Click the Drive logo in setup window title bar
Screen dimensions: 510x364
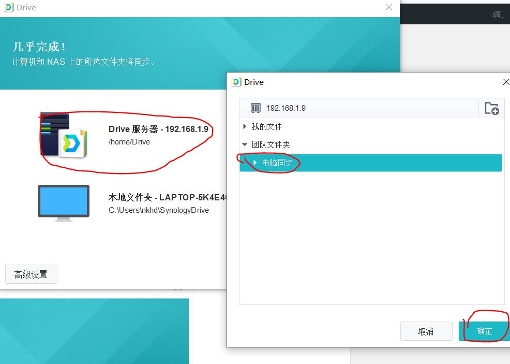tap(9, 7)
